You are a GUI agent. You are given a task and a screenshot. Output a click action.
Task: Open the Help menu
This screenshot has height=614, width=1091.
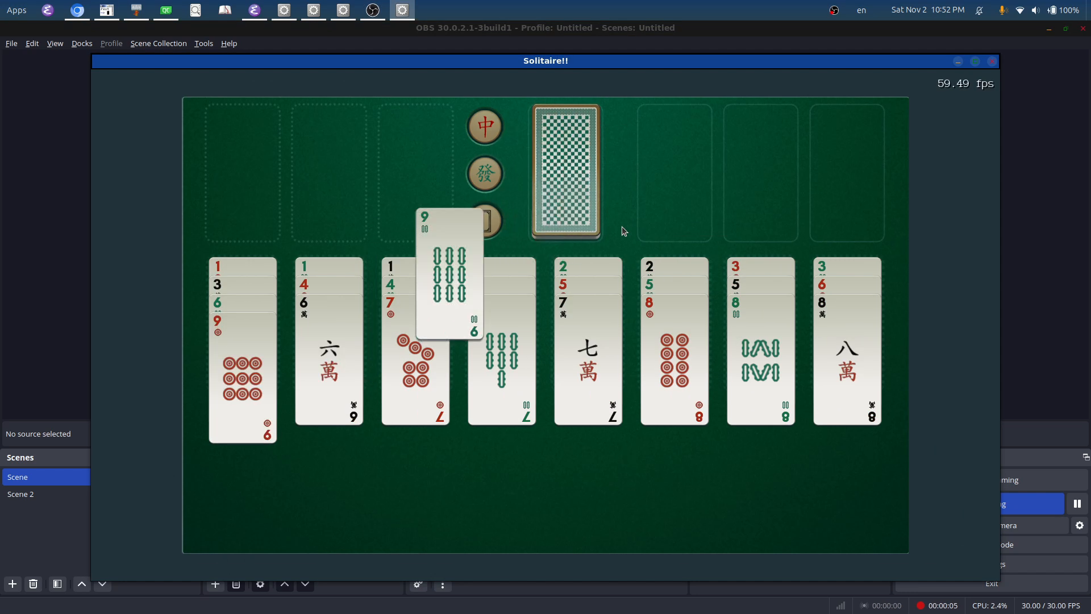click(229, 43)
